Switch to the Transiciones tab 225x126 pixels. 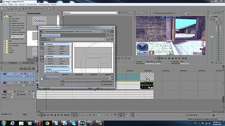click(x=13, y=63)
